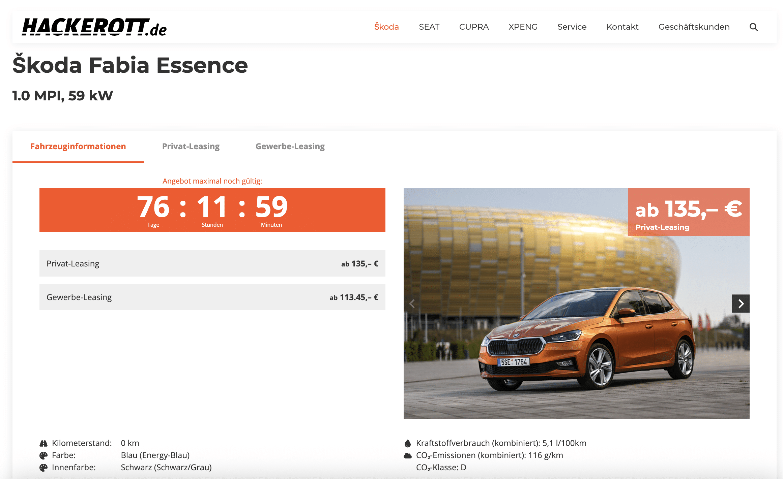Open the Service menu
Screen dimensions: 783x479
coord(572,27)
